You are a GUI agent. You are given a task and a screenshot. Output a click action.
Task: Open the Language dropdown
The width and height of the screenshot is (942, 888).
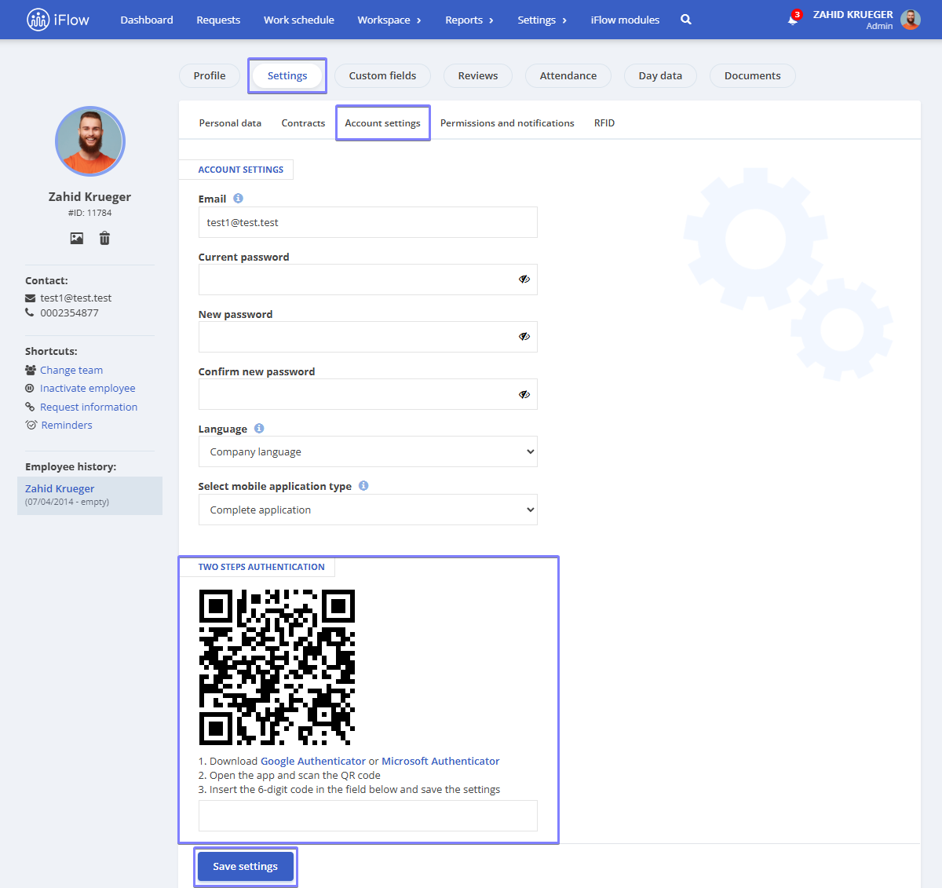click(368, 451)
